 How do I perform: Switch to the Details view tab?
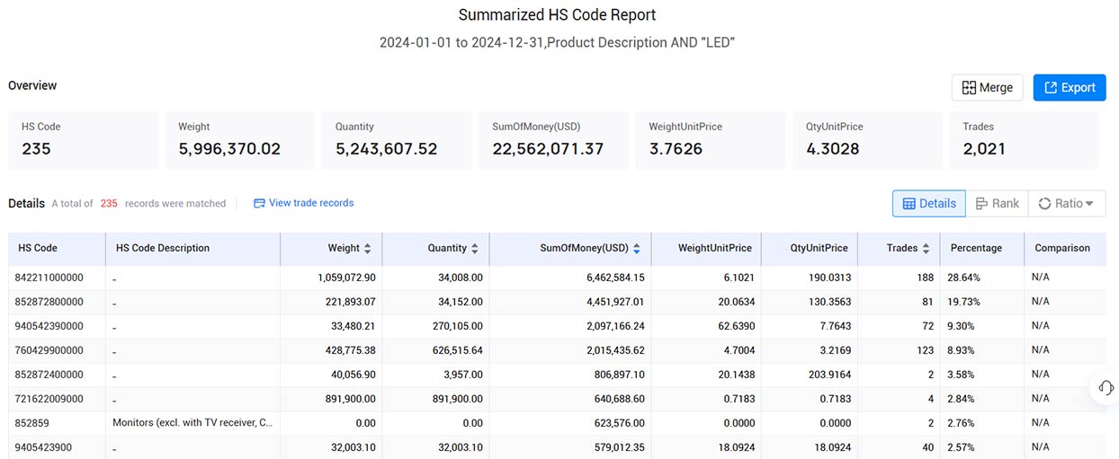(929, 204)
